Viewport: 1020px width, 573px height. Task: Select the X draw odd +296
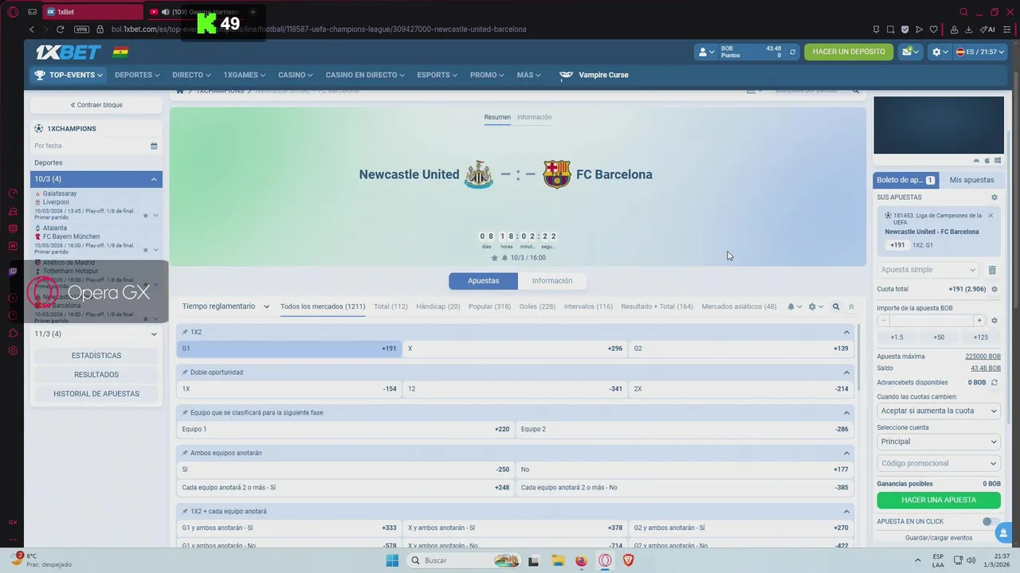click(x=515, y=349)
